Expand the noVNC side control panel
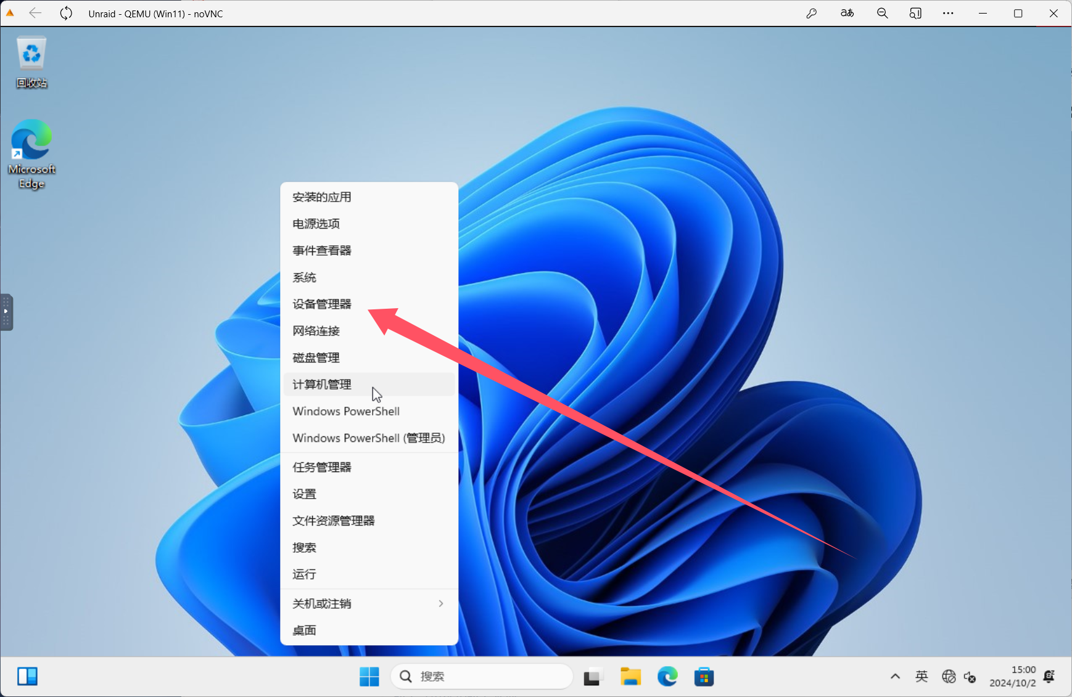This screenshot has height=697, width=1072. point(6,312)
